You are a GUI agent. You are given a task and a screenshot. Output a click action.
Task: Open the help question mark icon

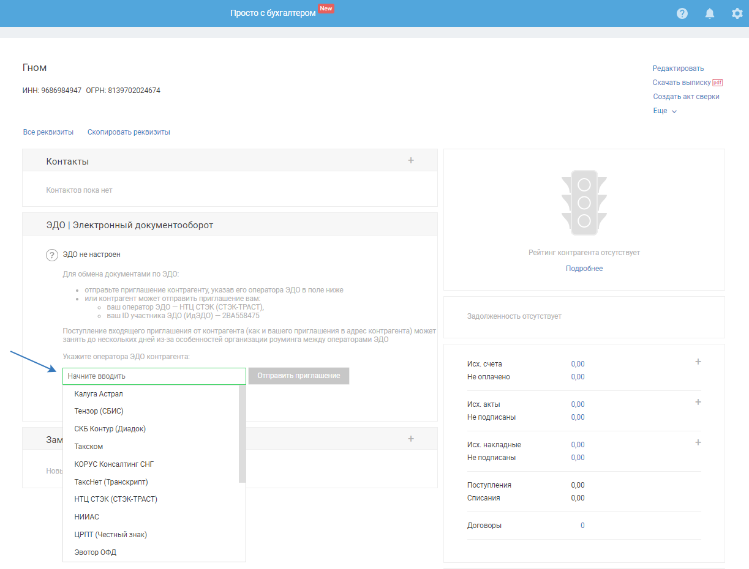tap(682, 13)
